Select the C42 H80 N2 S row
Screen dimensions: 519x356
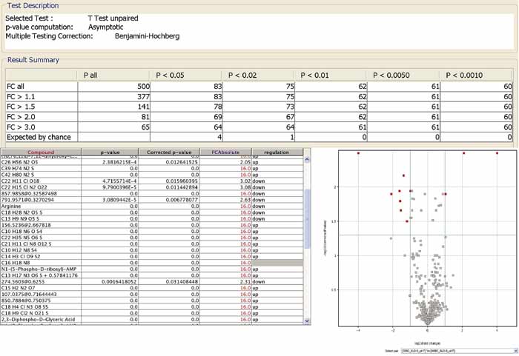(151, 175)
